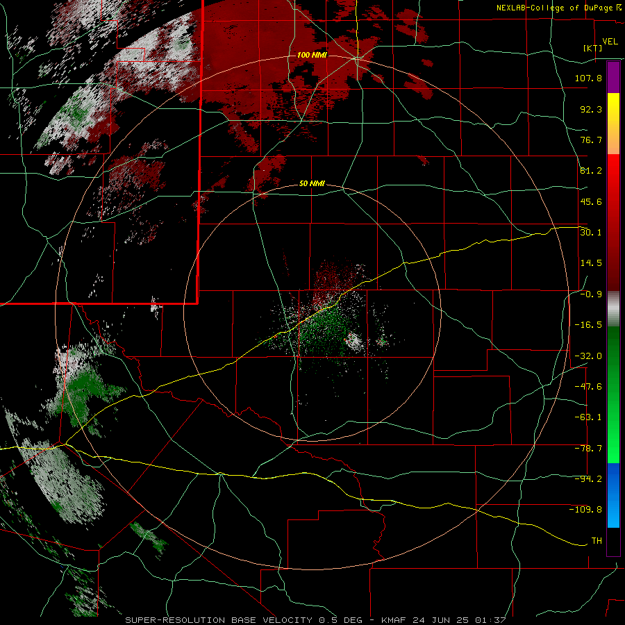Click the 45.6 velocity scale value
Screen dimensions: 625x625
pyautogui.click(x=591, y=201)
